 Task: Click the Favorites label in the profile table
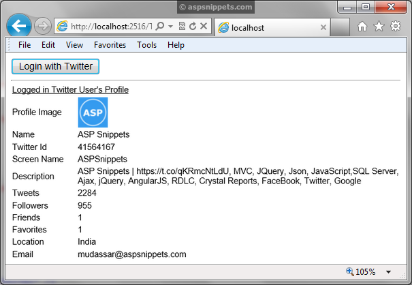point(29,230)
